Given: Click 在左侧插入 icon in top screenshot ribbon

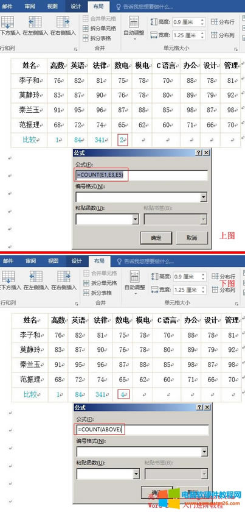Looking at the screenshot, I should [x=35, y=22].
